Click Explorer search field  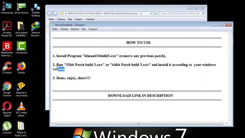pyautogui.click(x=182, y=14)
